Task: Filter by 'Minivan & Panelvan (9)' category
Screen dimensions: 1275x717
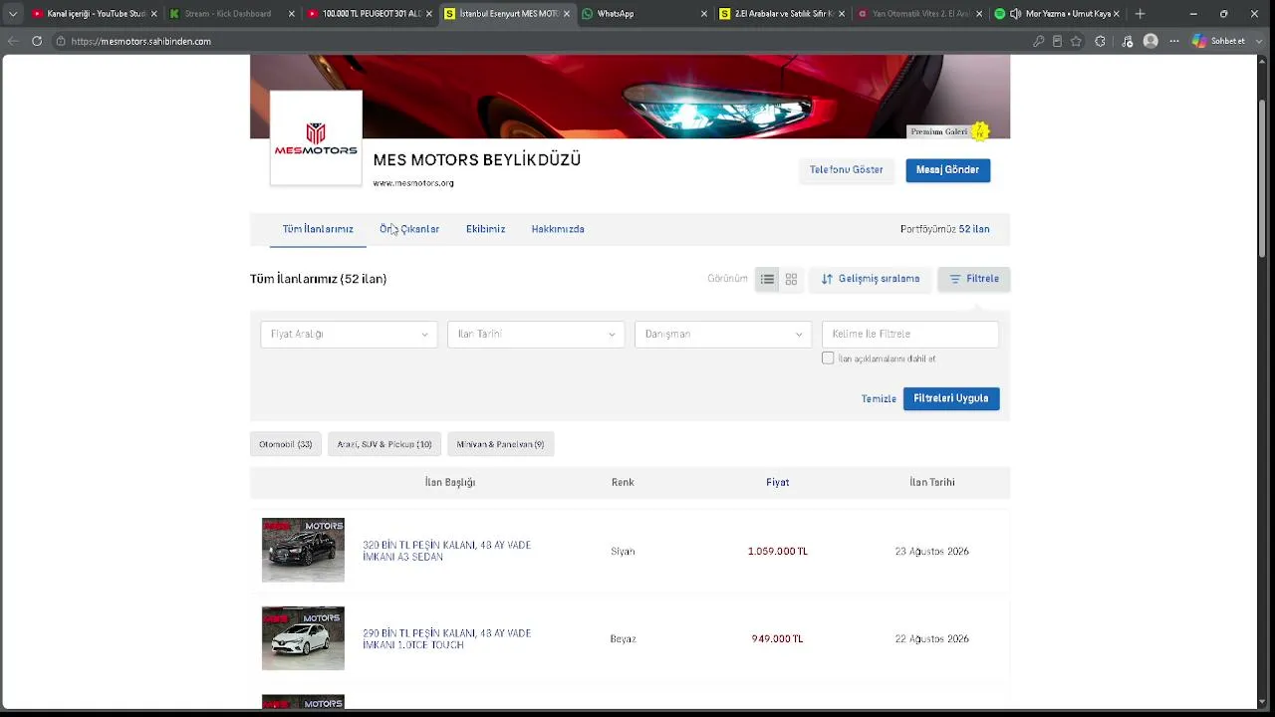Action: click(500, 444)
